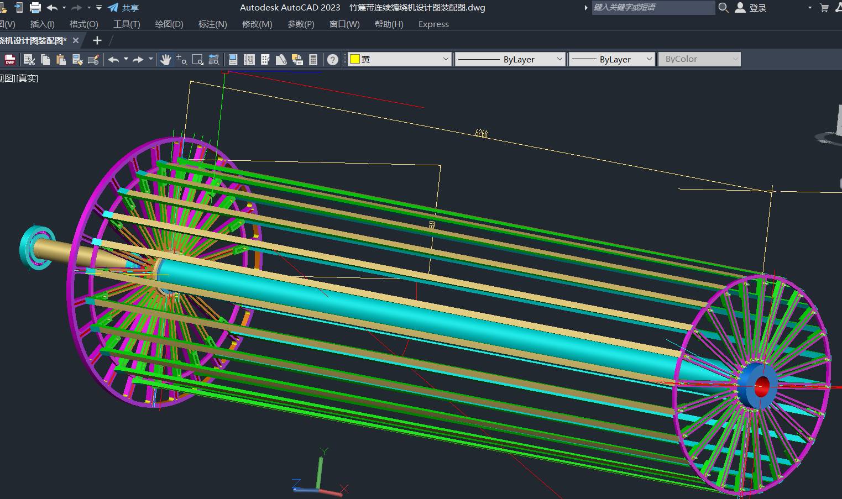Viewport: 842px width, 499px height.
Task: Expand the linetype ByLayer dropdown
Action: coord(559,59)
